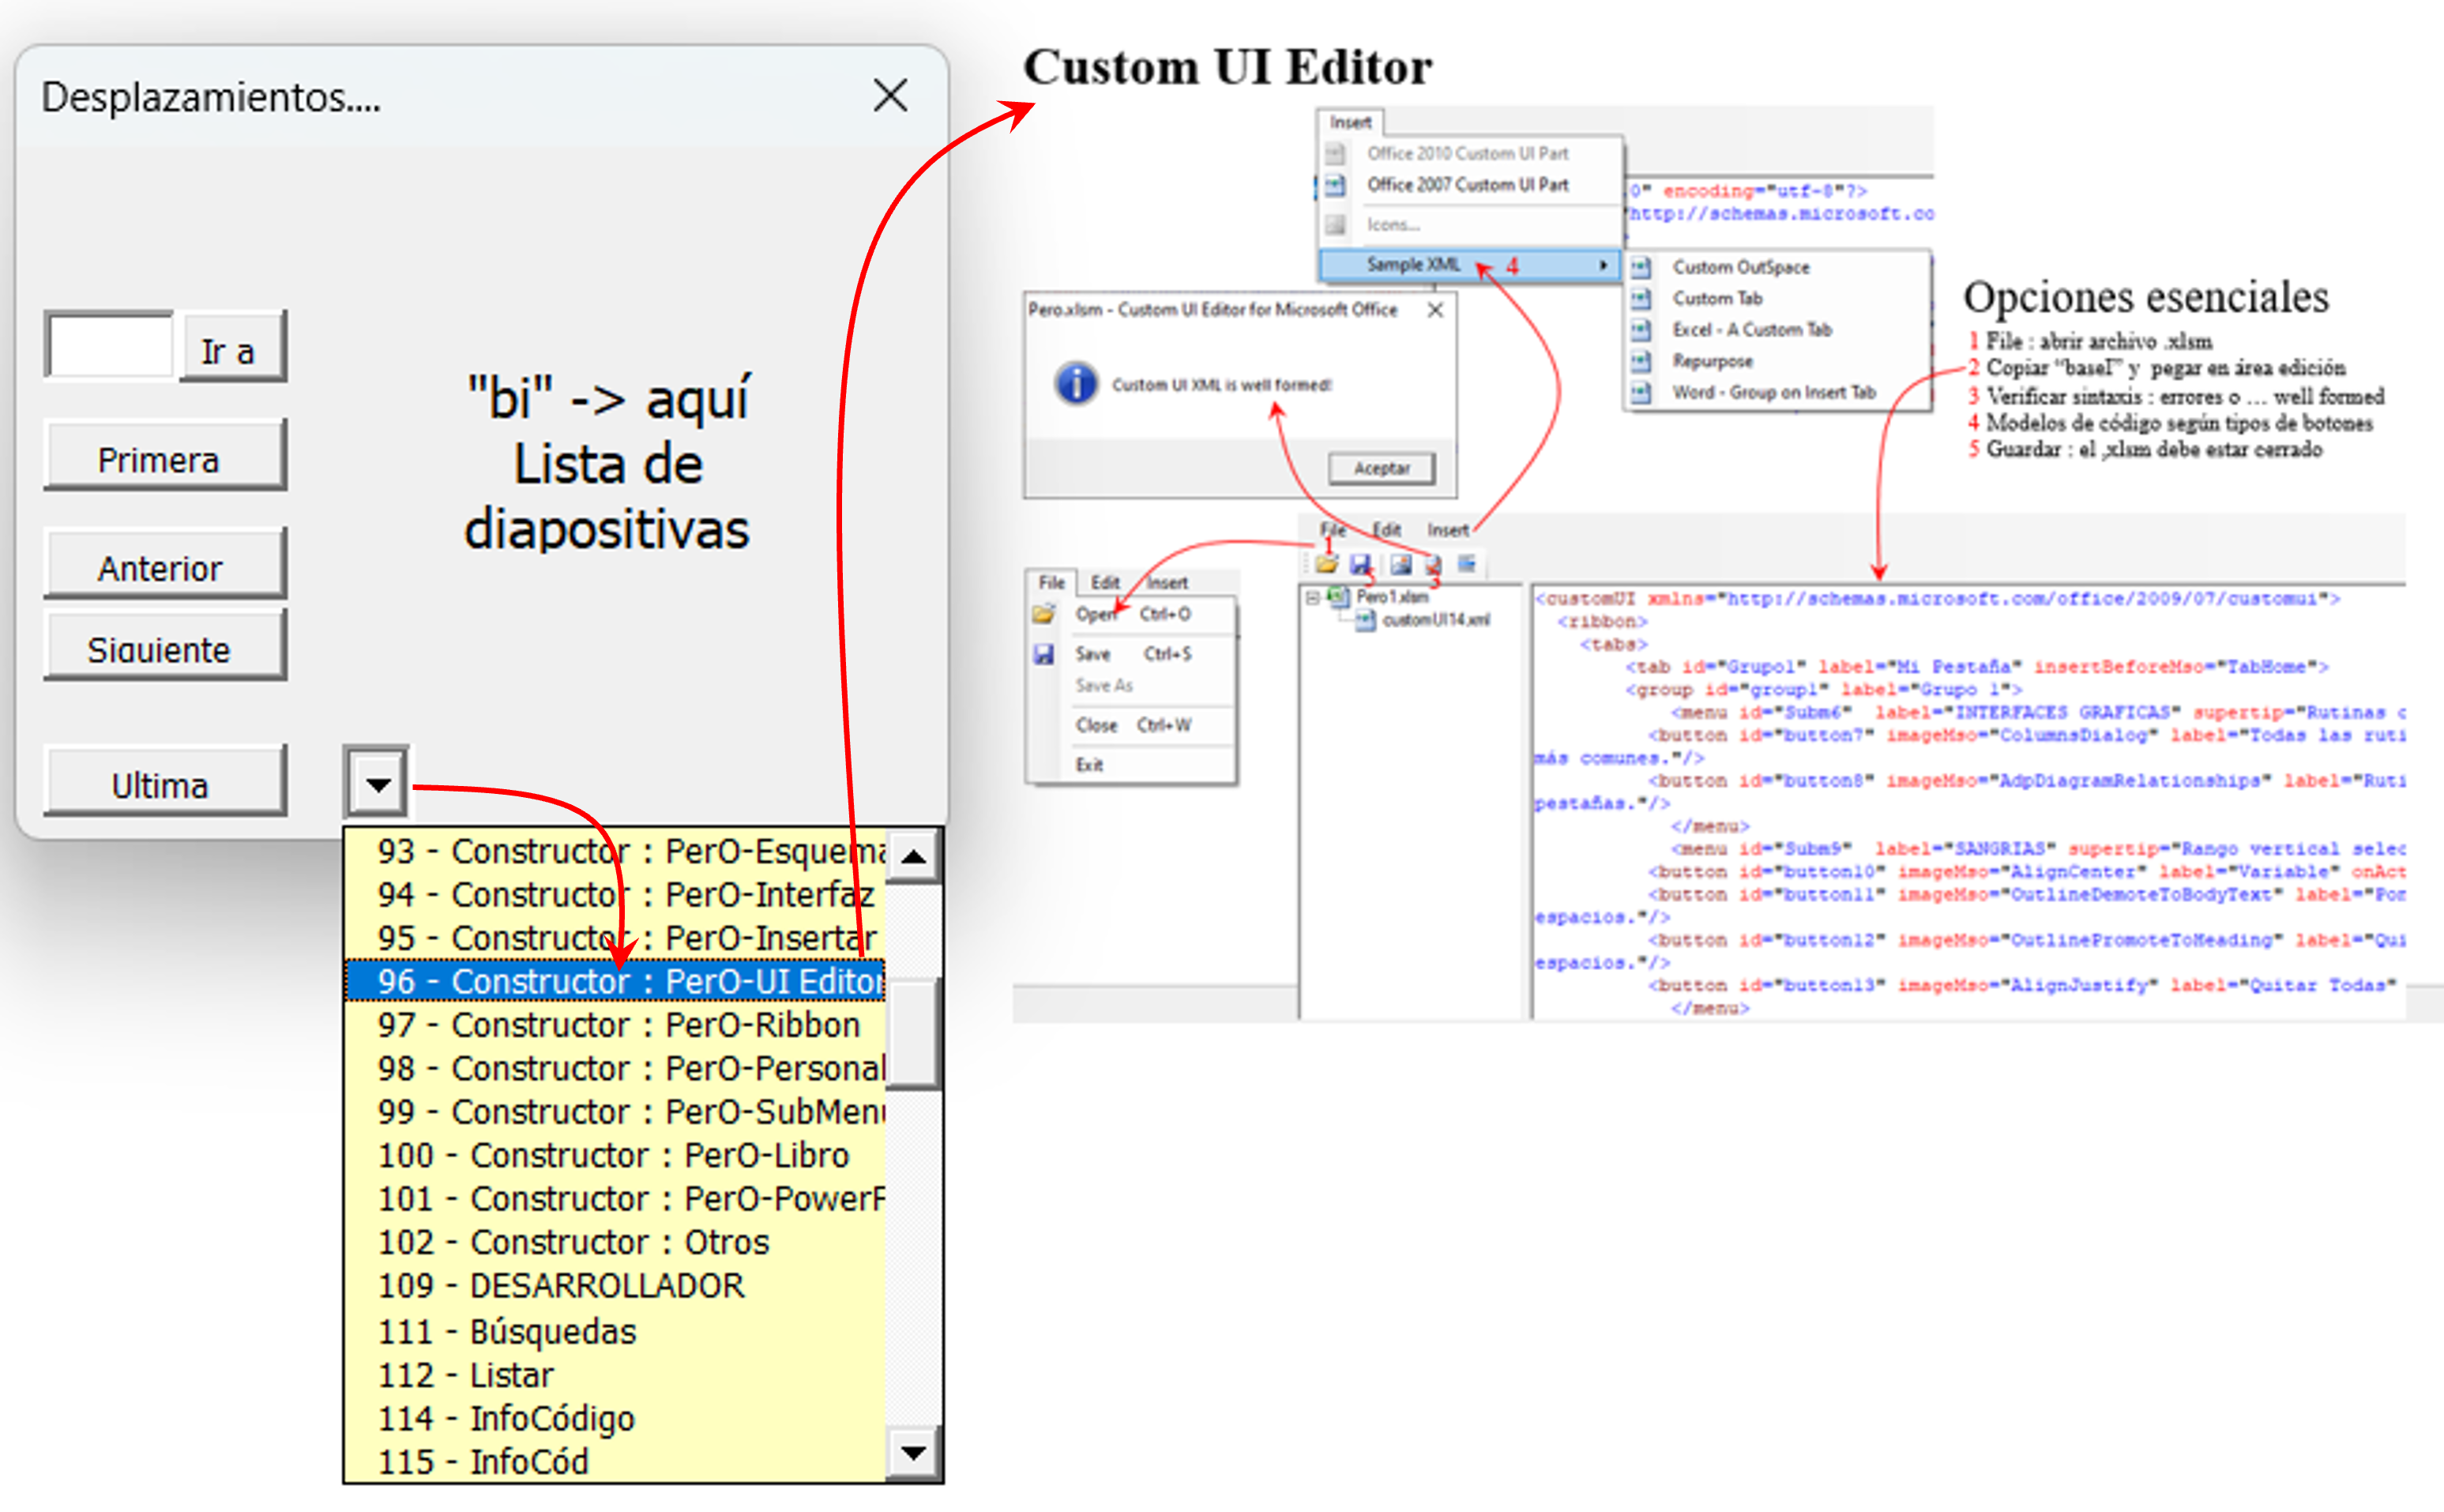
Task: Click the Generate Callbacks toolbar icon
Action: pos(1466,565)
